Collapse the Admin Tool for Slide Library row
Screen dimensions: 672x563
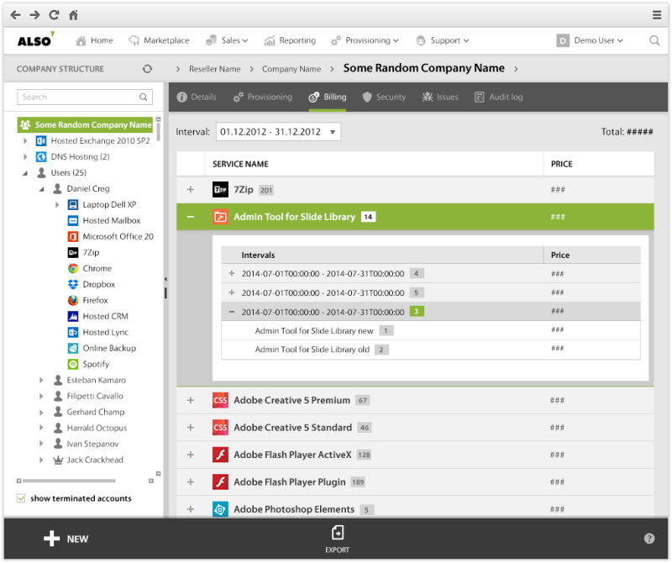tap(191, 217)
